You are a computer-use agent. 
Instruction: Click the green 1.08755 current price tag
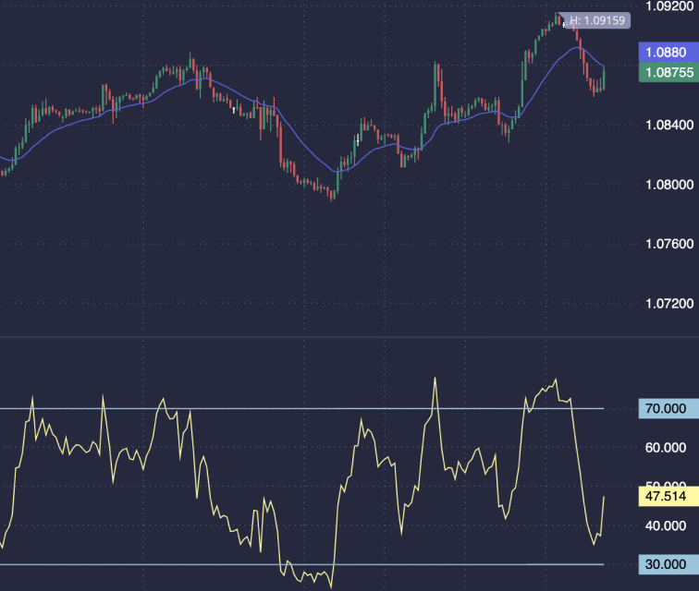tap(668, 72)
